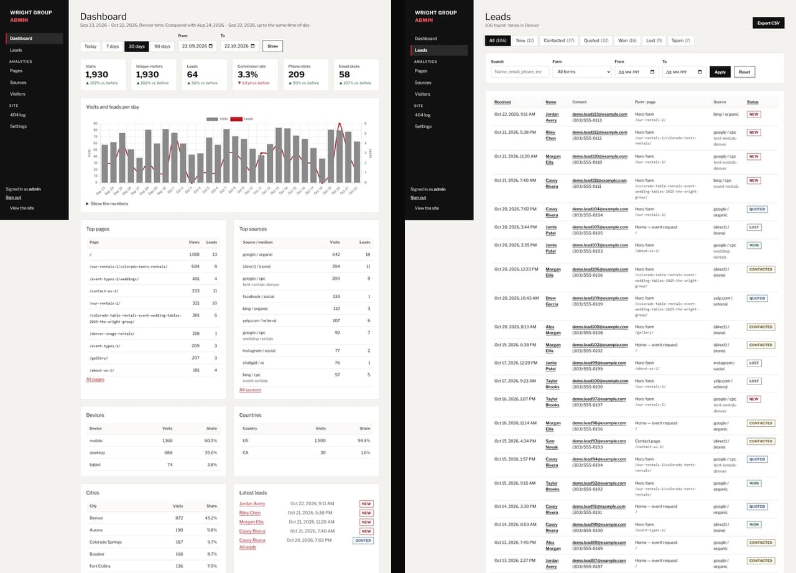Click the Export CSV button

point(768,23)
